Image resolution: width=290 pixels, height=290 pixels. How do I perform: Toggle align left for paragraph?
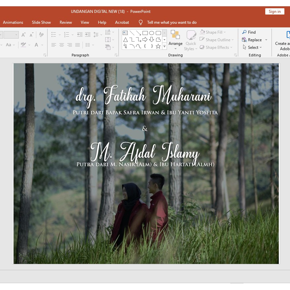coord(53,45)
